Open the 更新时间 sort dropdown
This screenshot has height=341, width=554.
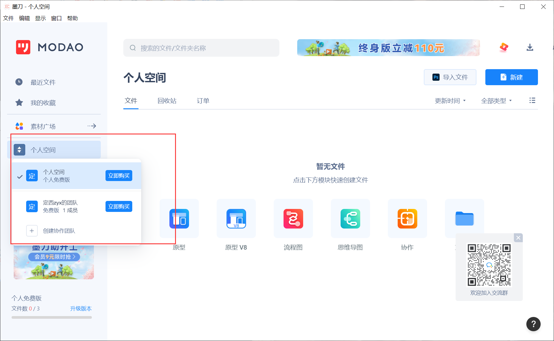450,101
